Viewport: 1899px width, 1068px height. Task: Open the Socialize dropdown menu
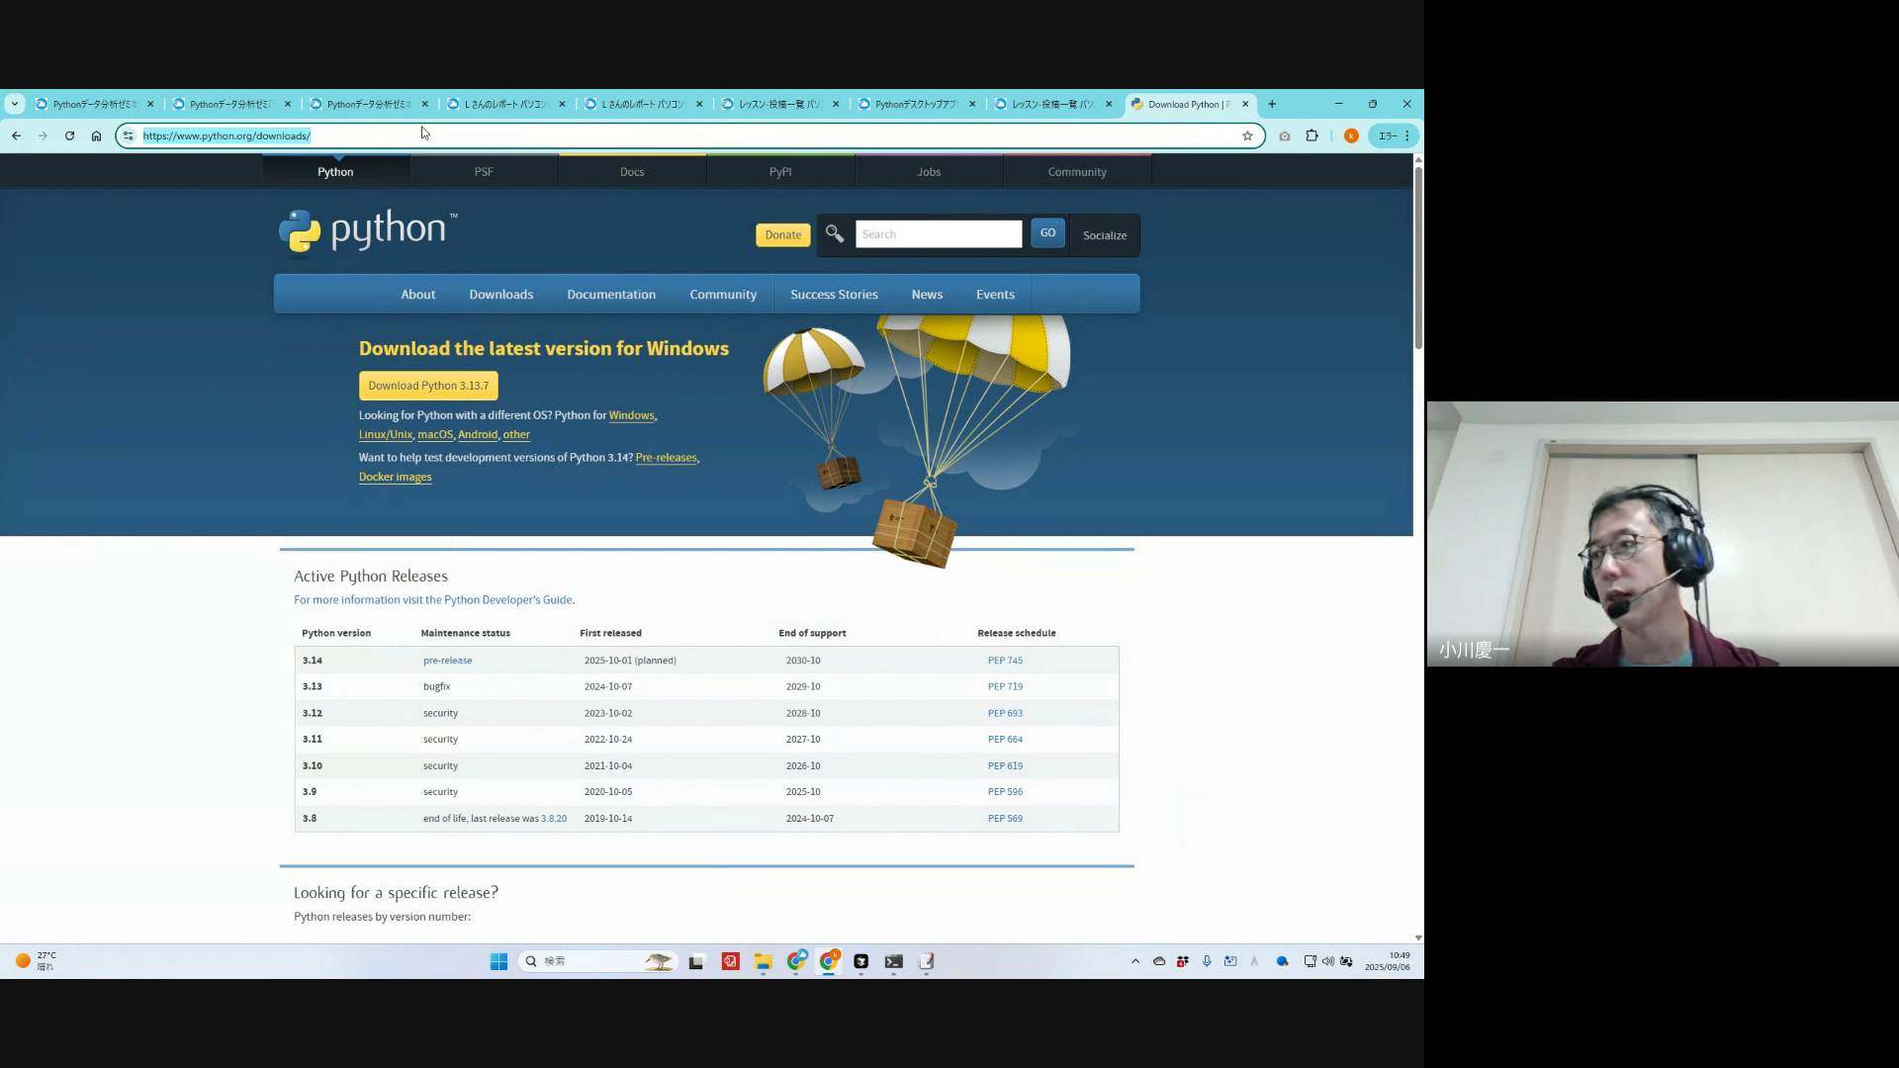tap(1104, 235)
